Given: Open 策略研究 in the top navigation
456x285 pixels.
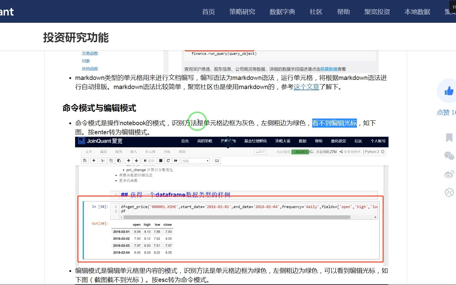Looking at the screenshot, I should [242, 12].
